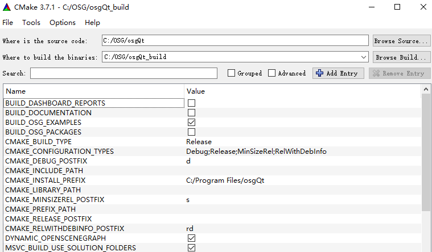The width and height of the screenshot is (432, 252).
Task: Select the CMAKE_BUILD_TYPE entry name
Action: click(x=38, y=141)
